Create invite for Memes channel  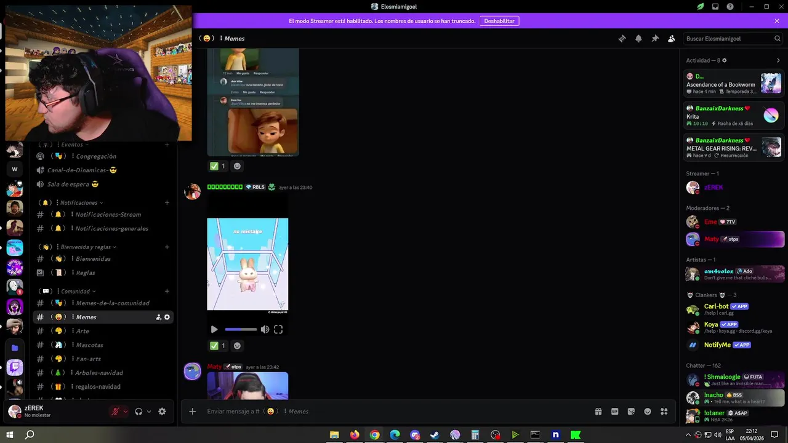pos(158,317)
